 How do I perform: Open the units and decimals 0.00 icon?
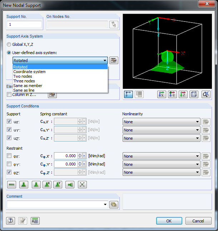(35, 221)
